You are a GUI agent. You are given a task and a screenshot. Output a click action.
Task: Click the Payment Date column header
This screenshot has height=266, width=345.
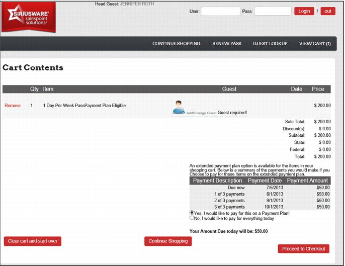click(265, 181)
